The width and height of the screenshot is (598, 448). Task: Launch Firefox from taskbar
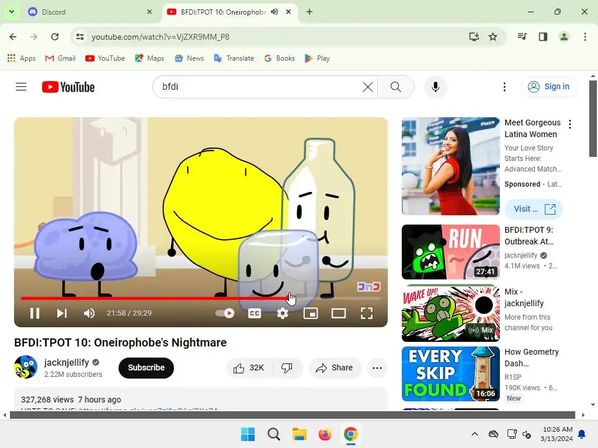point(325,434)
